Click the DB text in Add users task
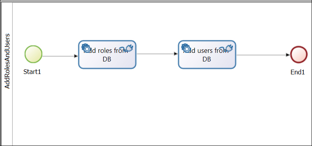The image size is (312, 146). (x=207, y=59)
